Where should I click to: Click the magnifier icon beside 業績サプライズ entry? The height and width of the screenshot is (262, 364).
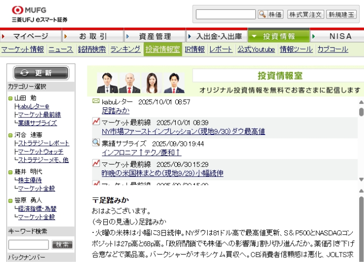[x=96, y=143]
